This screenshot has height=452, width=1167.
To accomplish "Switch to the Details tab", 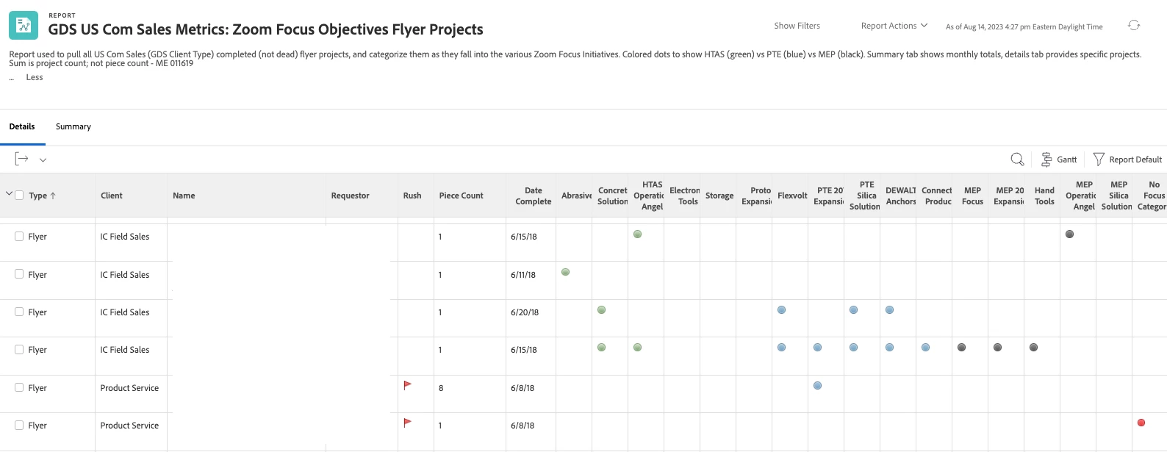I will coord(22,126).
